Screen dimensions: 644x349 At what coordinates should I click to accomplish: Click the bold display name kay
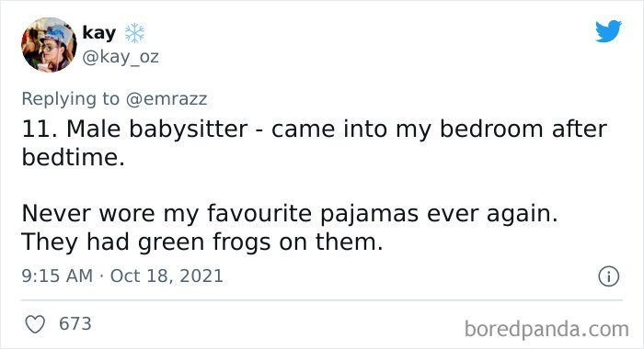point(99,33)
